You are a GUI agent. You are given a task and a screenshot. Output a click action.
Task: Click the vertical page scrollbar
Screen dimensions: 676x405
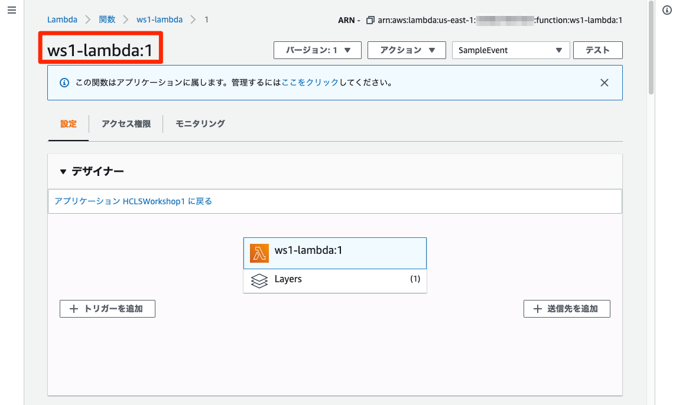point(651,47)
